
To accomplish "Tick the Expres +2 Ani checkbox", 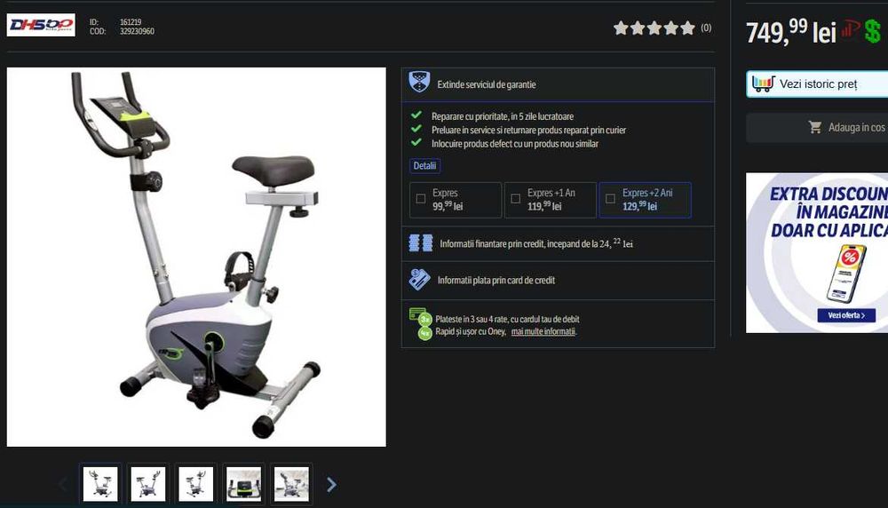I will click(x=610, y=199).
